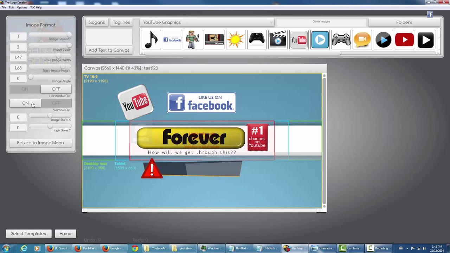Click the Image Opacity value field
The image size is (450, 253).
tap(18, 36)
